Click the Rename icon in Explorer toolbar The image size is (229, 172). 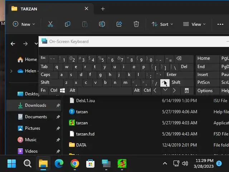coord(102,24)
